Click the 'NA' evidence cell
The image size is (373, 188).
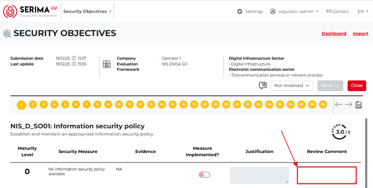119,169
